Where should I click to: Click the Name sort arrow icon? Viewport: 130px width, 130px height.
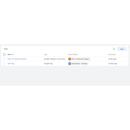(x=13, y=54)
